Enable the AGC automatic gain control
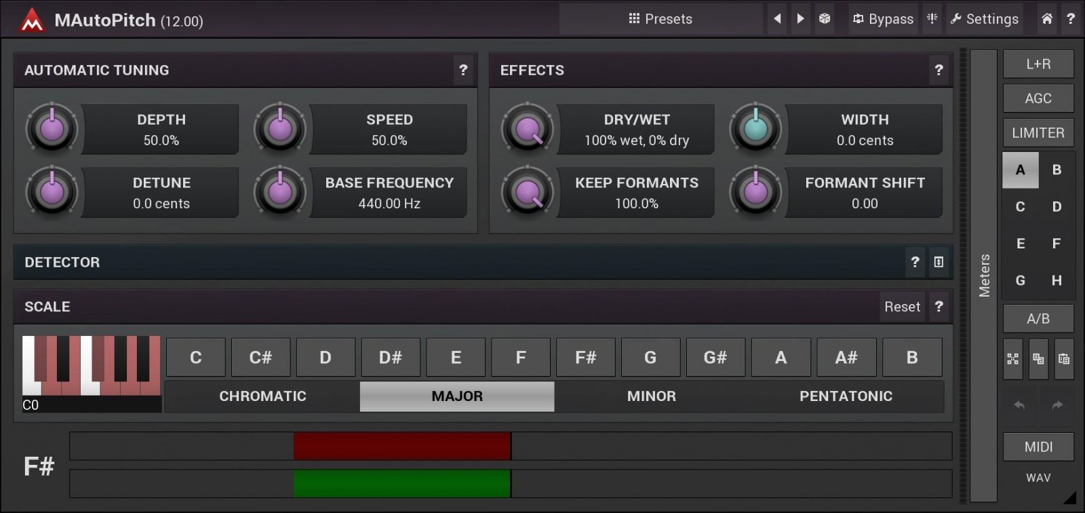The width and height of the screenshot is (1085, 513). pyautogui.click(x=1038, y=98)
